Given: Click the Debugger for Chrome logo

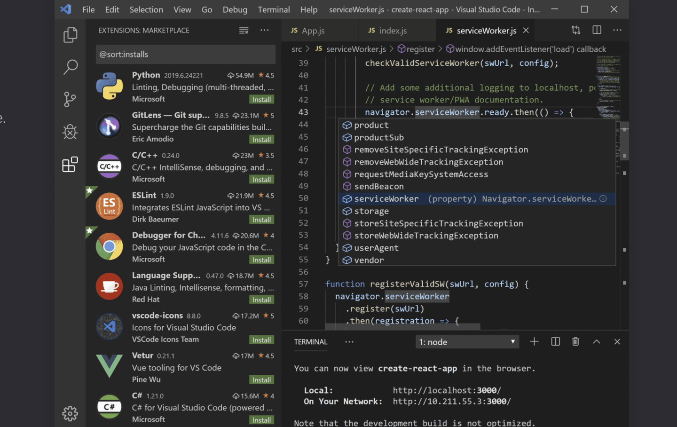Looking at the screenshot, I should [110, 246].
